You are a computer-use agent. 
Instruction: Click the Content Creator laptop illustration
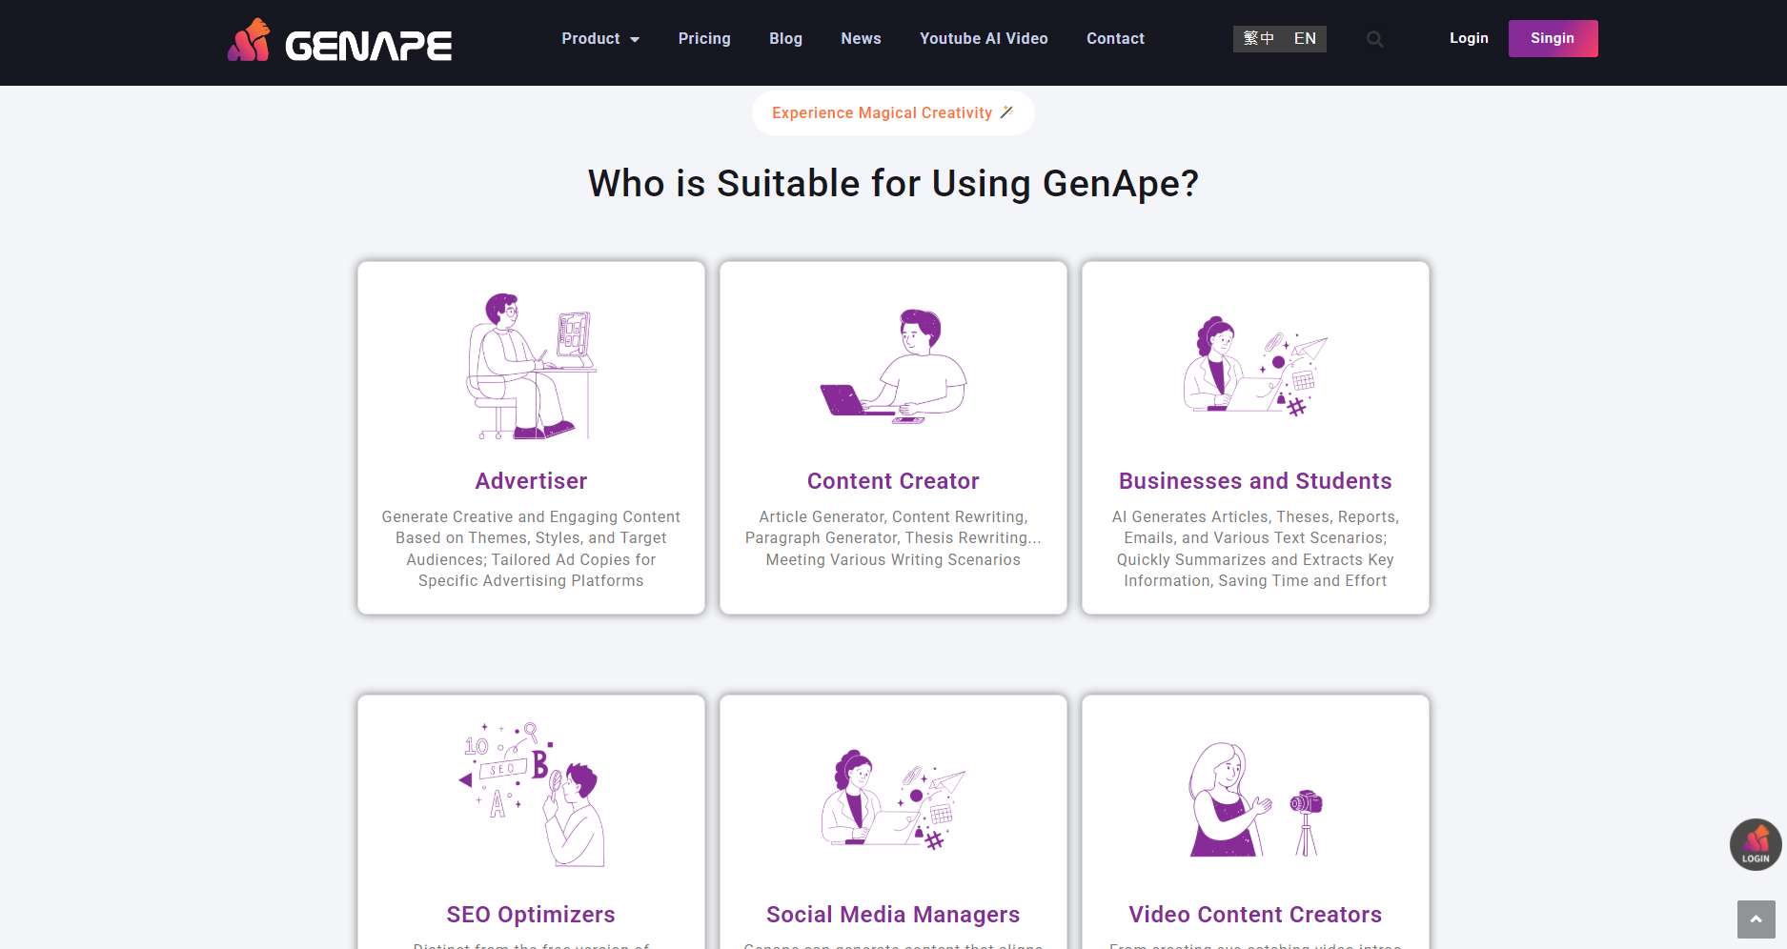coord(893,367)
